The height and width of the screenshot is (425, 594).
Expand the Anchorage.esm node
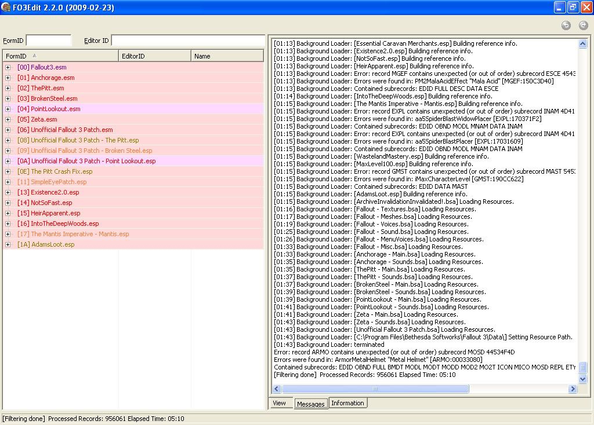[8, 78]
